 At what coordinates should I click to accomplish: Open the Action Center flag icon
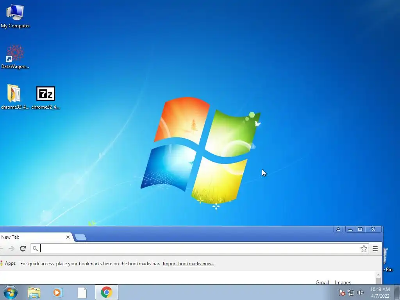[341, 293]
